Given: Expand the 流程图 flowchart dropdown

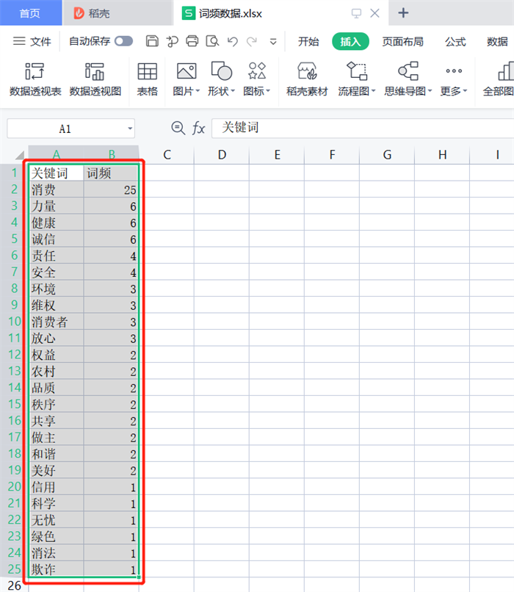Looking at the screenshot, I should [x=357, y=91].
